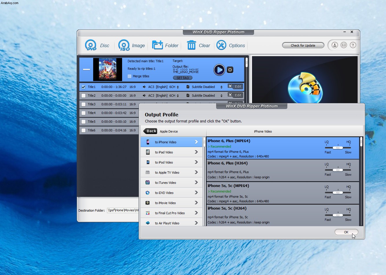This screenshot has width=386, height=275.
Task: Expand to iPod Video chevron
Action: pos(196,162)
